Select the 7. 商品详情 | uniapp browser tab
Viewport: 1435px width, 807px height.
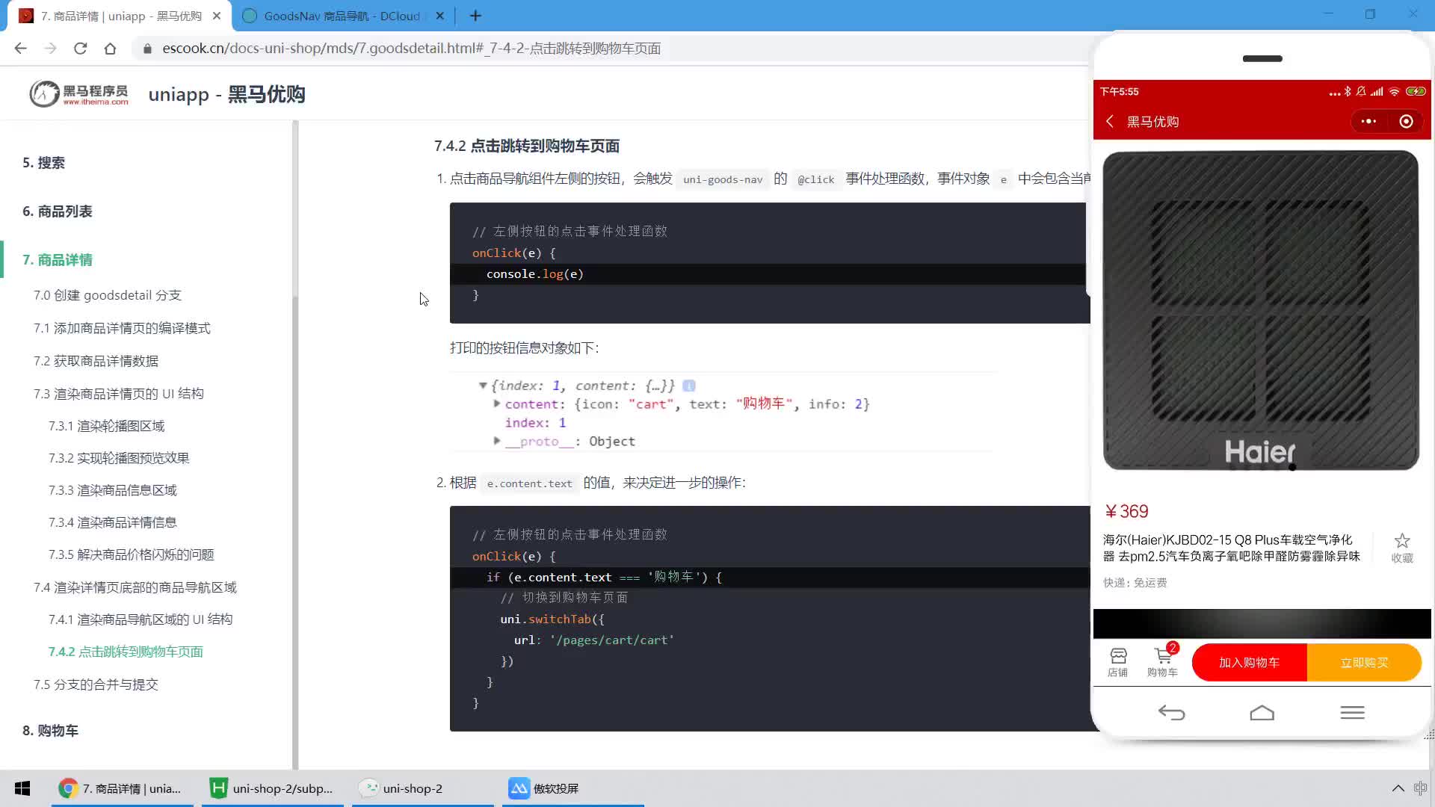[x=120, y=16]
